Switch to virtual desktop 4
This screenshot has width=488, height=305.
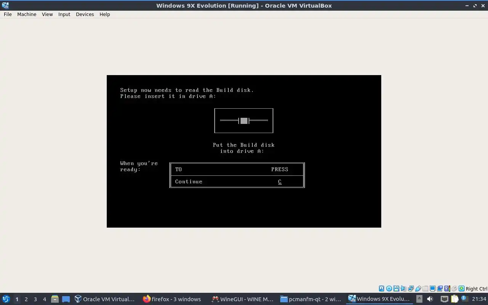click(44, 299)
